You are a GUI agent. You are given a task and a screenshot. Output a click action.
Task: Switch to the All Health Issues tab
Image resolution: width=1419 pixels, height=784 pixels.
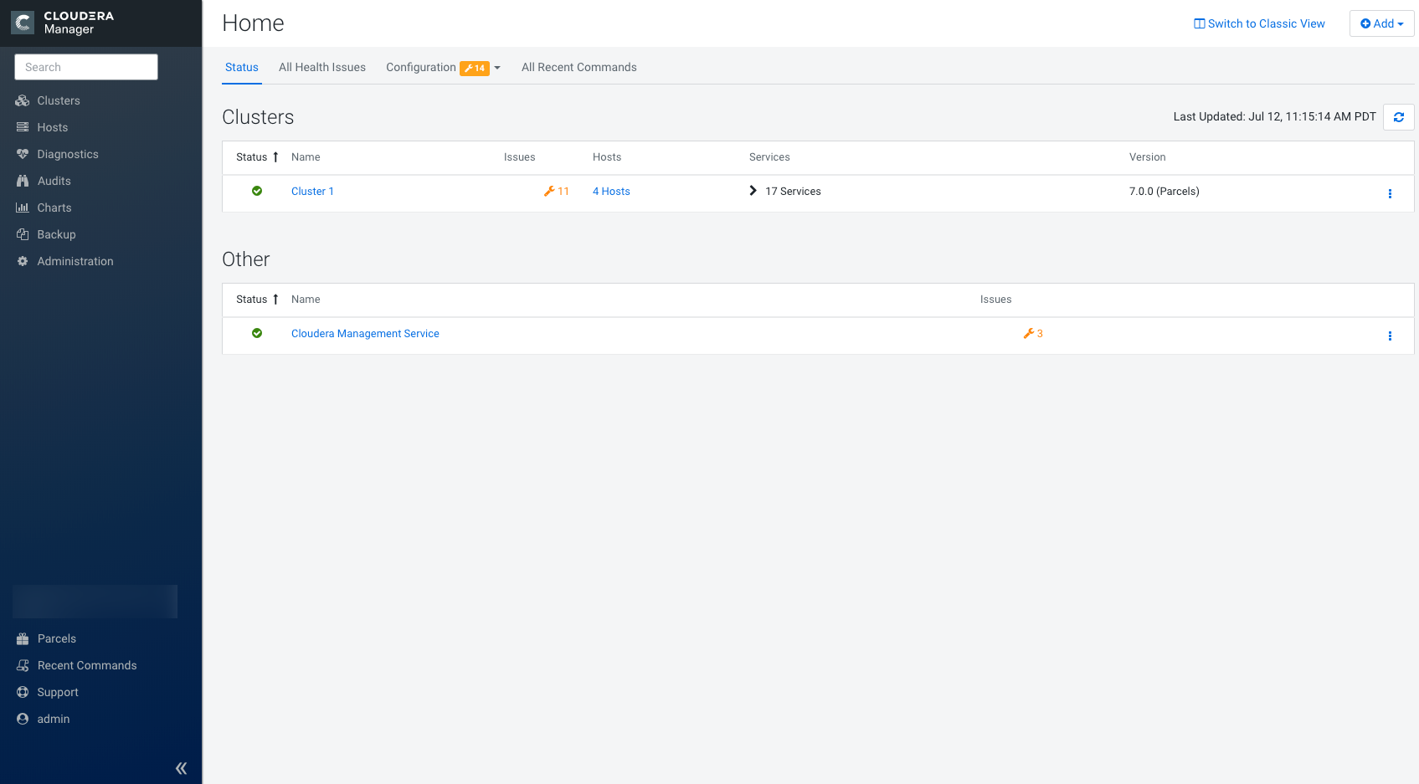[x=321, y=68]
